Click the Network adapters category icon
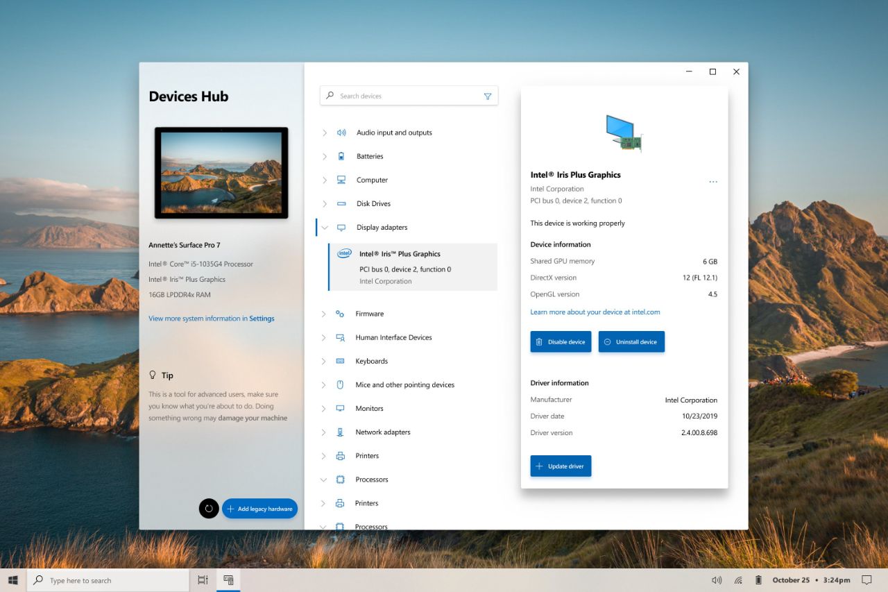The width and height of the screenshot is (888, 592). [340, 432]
